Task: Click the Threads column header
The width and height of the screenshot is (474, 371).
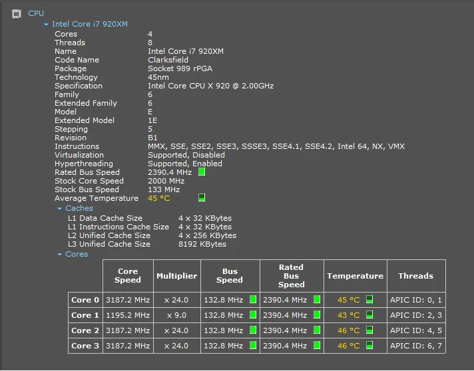Action: point(416,276)
